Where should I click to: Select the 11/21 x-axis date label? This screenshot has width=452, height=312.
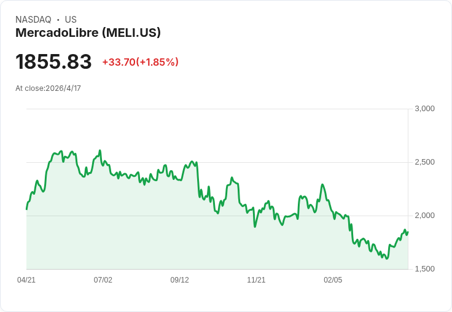(256, 279)
